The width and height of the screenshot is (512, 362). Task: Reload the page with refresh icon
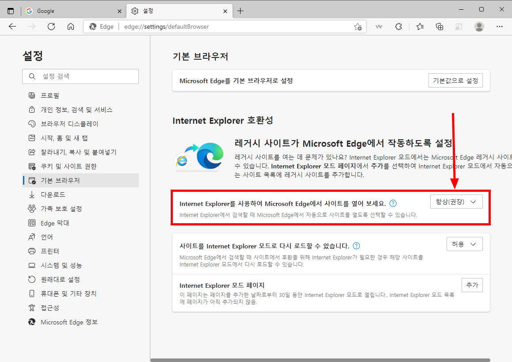(x=51, y=27)
